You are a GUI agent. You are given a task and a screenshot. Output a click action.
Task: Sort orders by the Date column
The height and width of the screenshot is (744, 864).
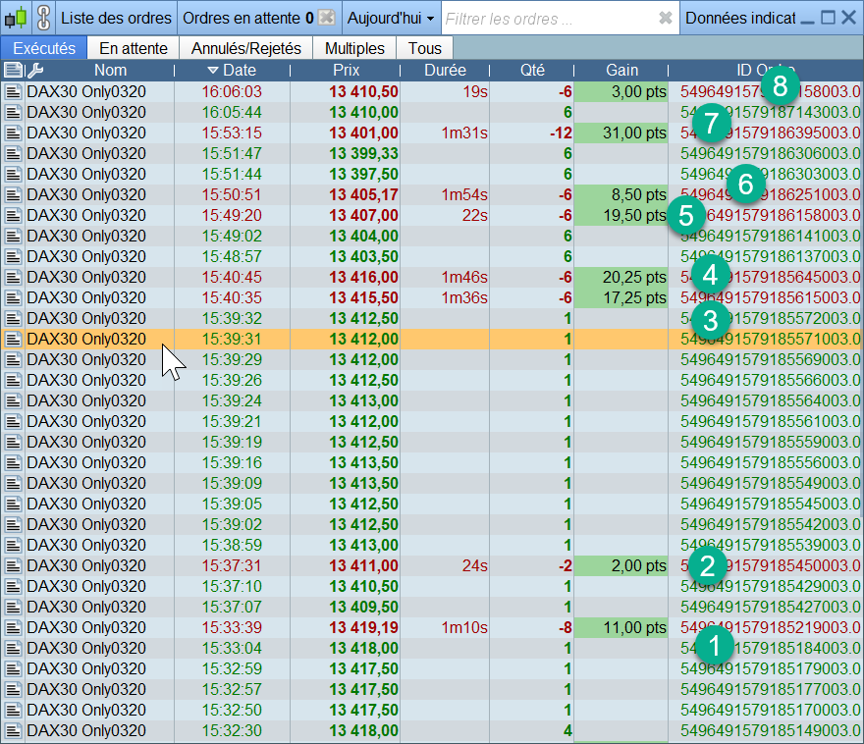coord(232,70)
